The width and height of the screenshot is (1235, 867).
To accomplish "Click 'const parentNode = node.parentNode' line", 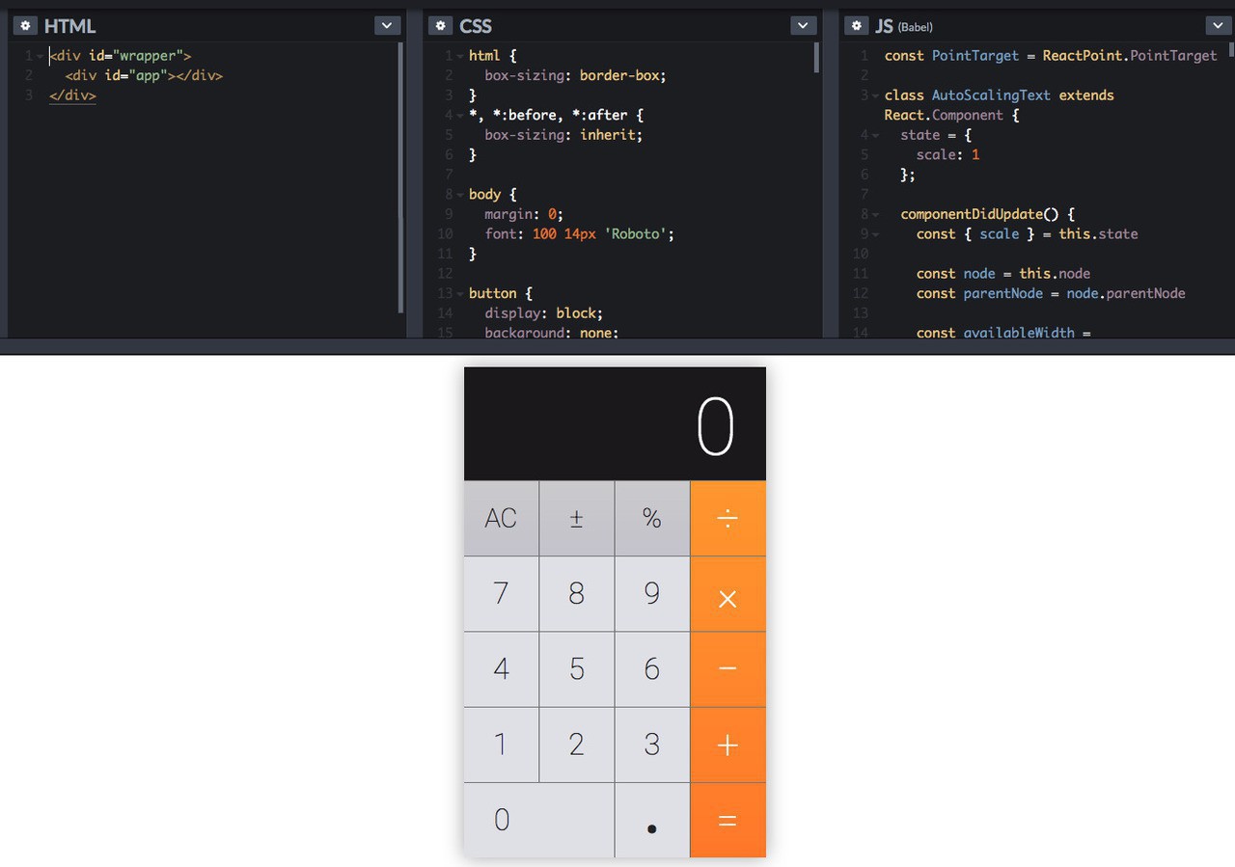I will [x=1051, y=293].
